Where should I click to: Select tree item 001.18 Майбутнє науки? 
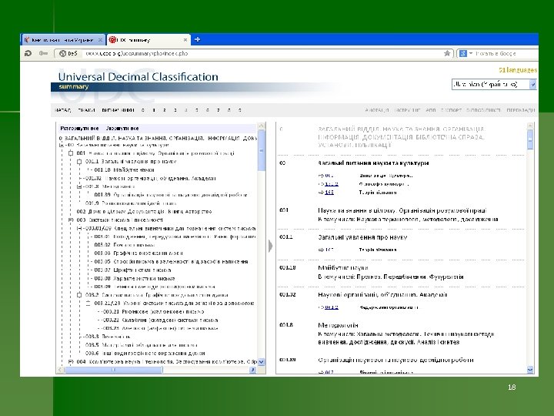tap(124, 169)
